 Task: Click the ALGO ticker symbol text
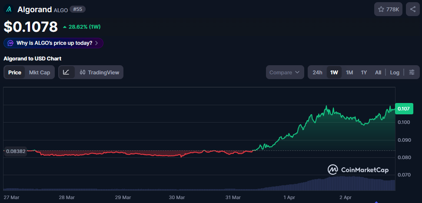[x=60, y=10]
